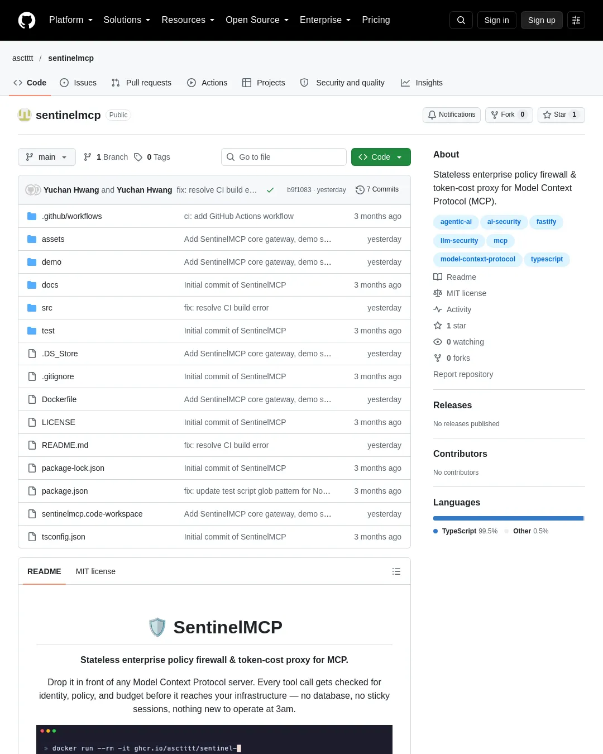The image size is (603, 754).
Task: Click the Readme book icon in About
Action: coord(438,277)
